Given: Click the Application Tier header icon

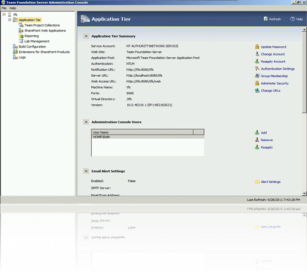Looking at the screenshot, I should pyautogui.click(x=85, y=19).
